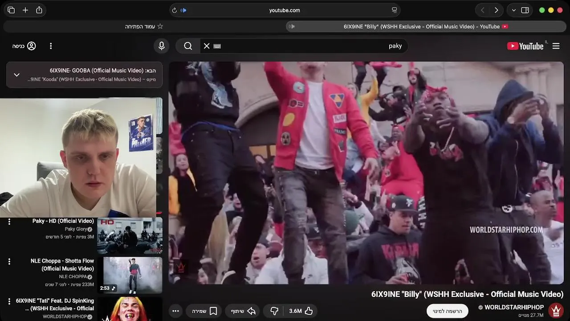Click the Billy music video player

point(366,173)
